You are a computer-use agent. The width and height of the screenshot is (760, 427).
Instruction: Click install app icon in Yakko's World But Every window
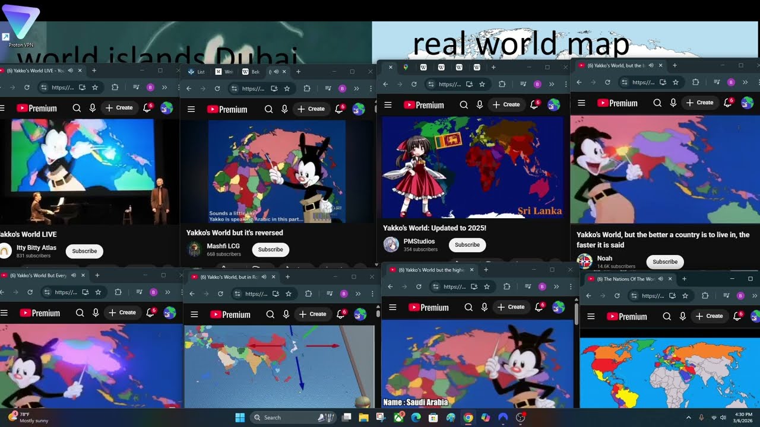[85, 292]
